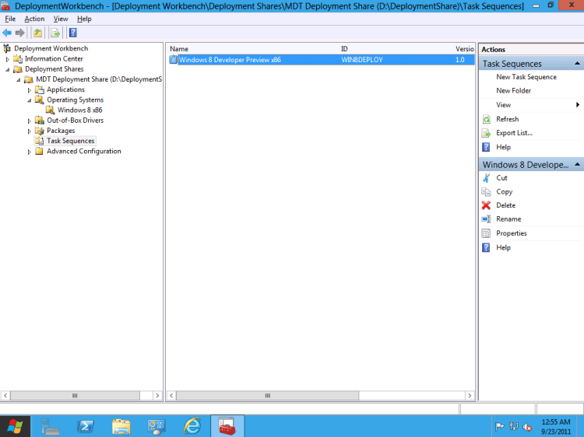Viewport: 584px width, 437px height.
Task: Click the Advanced Configuration folder icon
Action: coord(40,152)
